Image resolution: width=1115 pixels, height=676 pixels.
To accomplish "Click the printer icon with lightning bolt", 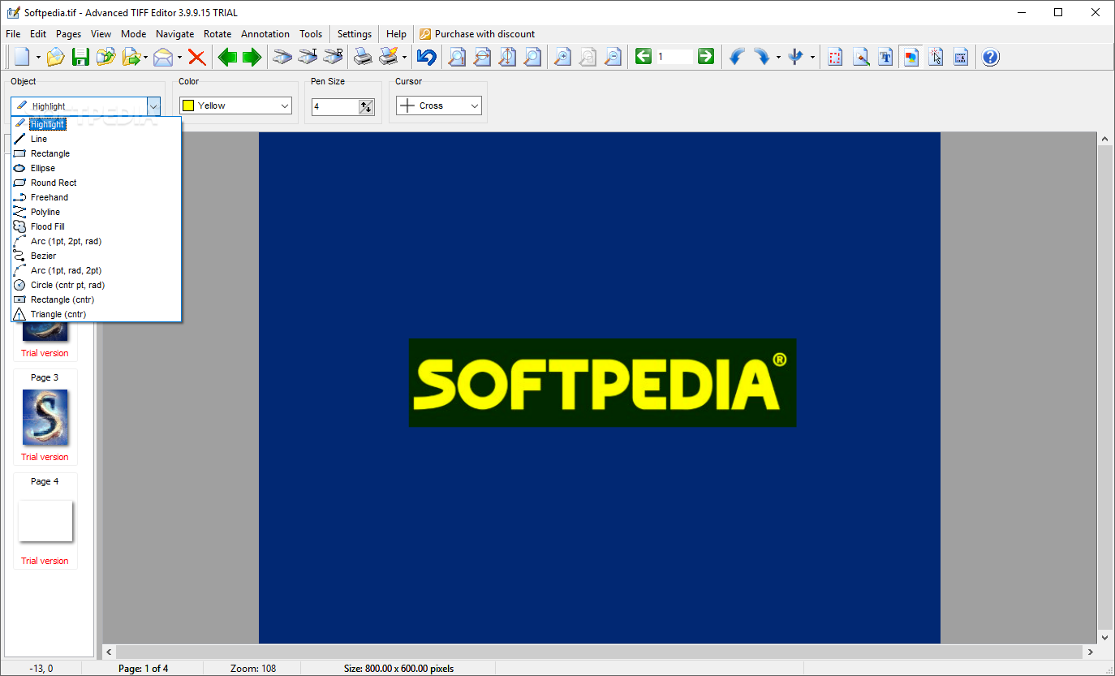I will click(x=389, y=57).
